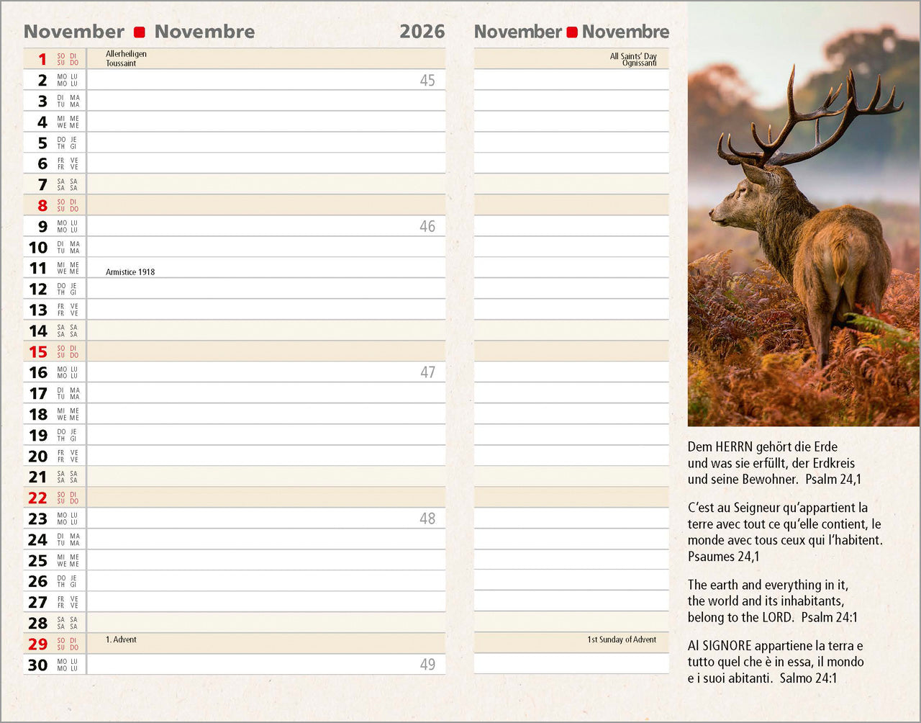Viewport: 921px width, 723px height.
Task: Click the 1. Advent label
Action: coord(121,639)
